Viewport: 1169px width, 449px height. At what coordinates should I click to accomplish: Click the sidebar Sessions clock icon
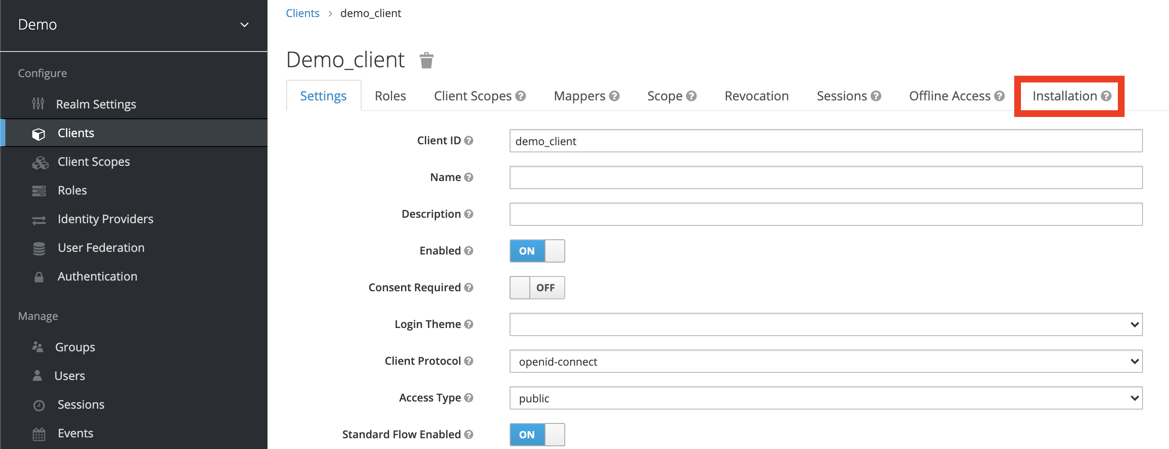tap(39, 405)
